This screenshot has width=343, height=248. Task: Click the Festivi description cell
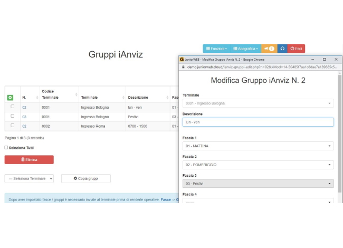[x=133, y=117]
